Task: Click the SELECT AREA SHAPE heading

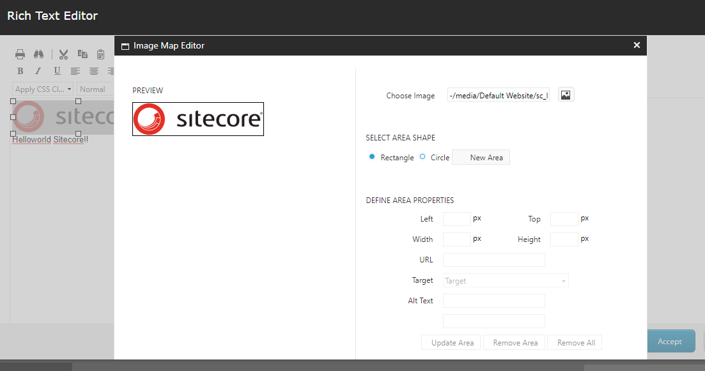Action: pos(400,138)
